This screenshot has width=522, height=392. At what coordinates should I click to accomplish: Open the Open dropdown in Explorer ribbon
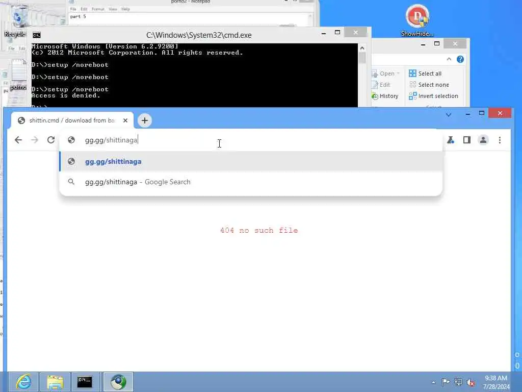pyautogui.click(x=385, y=73)
